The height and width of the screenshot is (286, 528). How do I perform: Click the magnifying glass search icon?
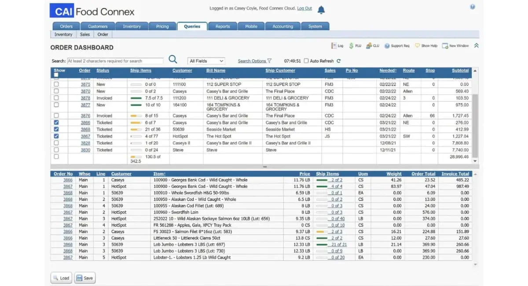click(x=173, y=60)
